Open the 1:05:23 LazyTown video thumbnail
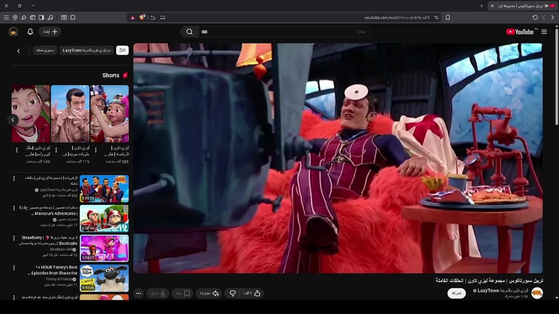Screen dimensions: 559x314 (x=104, y=188)
